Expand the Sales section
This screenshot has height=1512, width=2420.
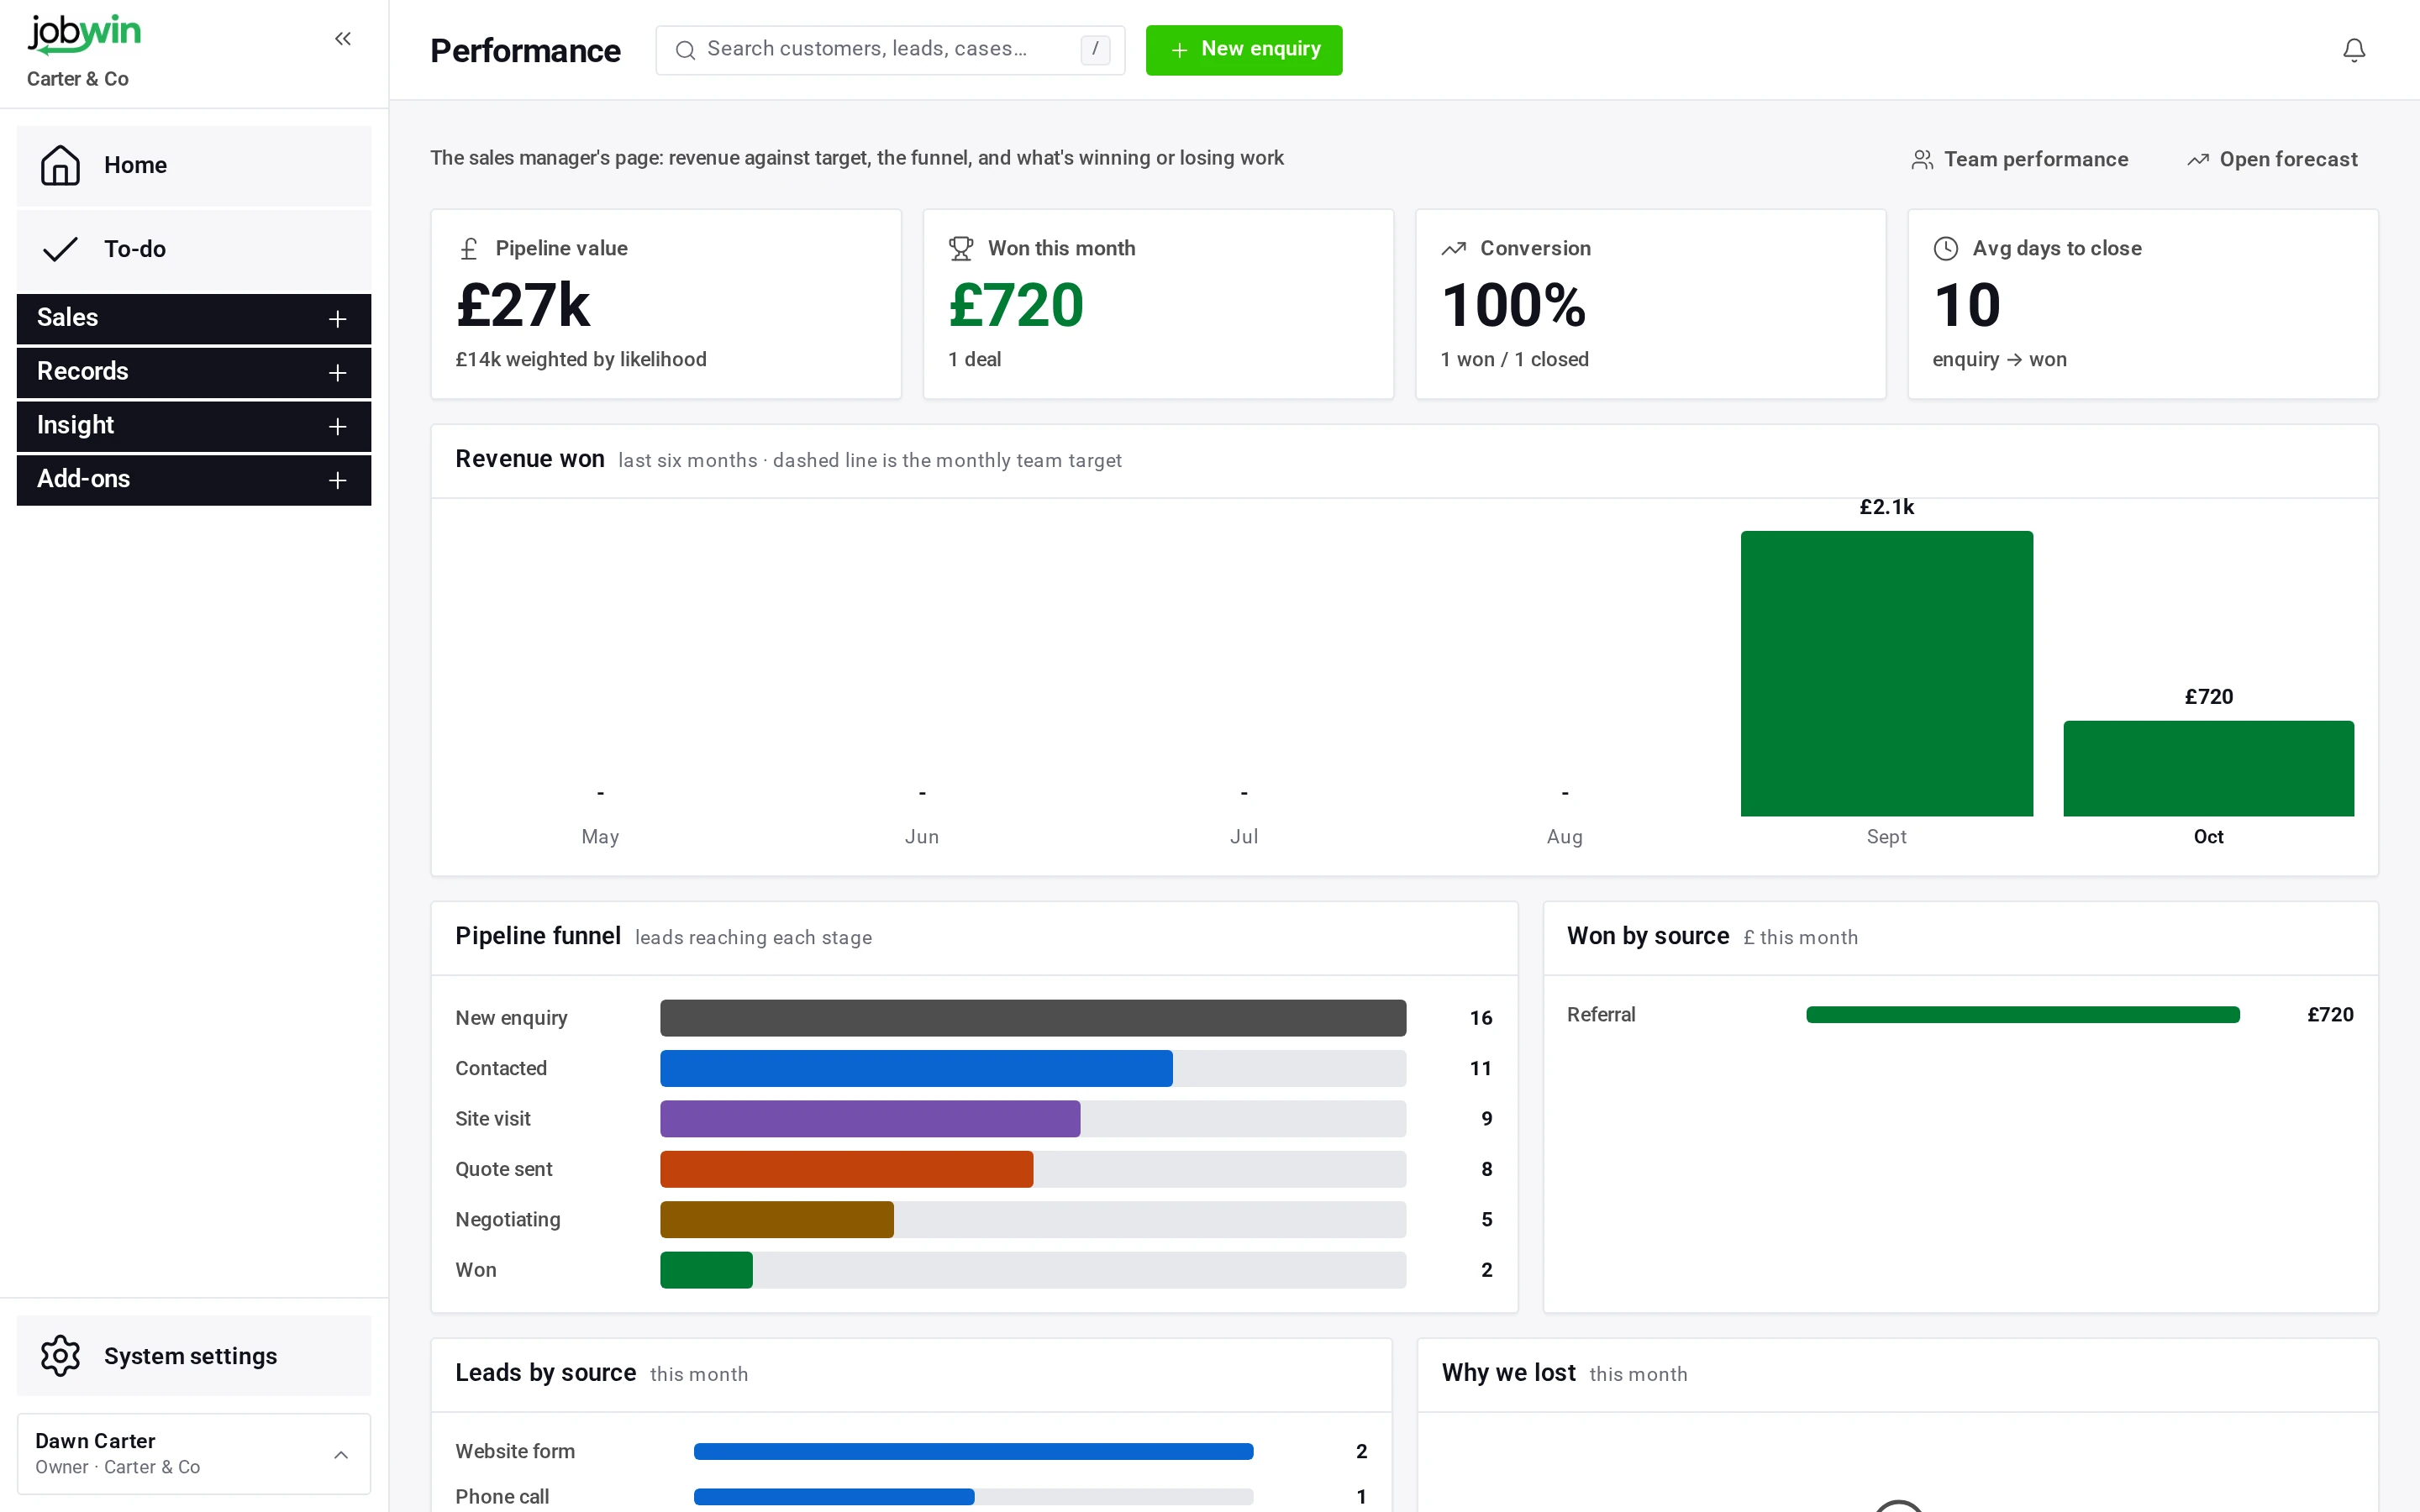click(194, 318)
